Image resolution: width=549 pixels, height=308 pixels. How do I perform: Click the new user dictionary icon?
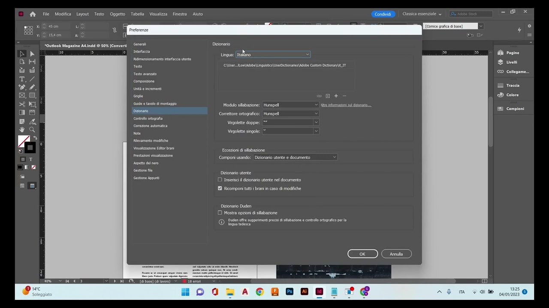point(328,96)
